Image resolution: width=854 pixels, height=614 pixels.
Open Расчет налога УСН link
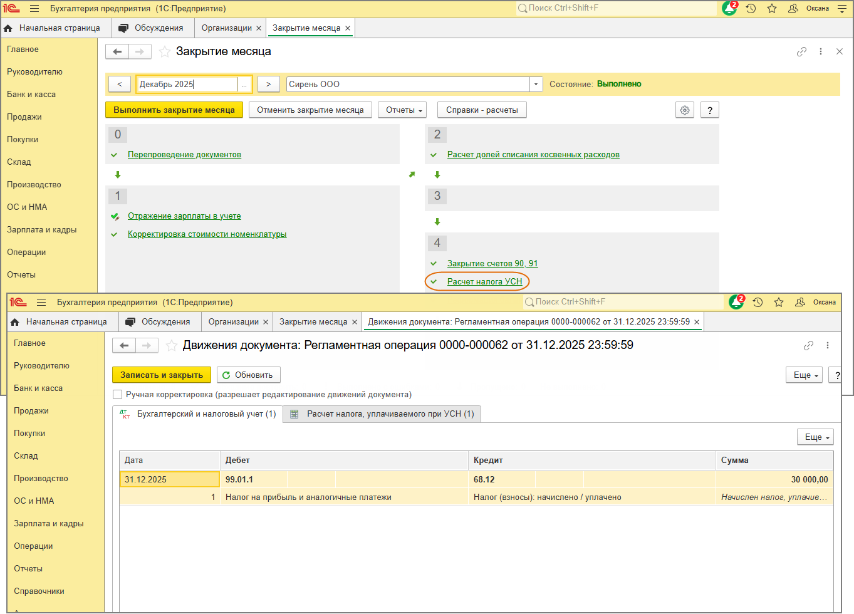[x=484, y=282]
